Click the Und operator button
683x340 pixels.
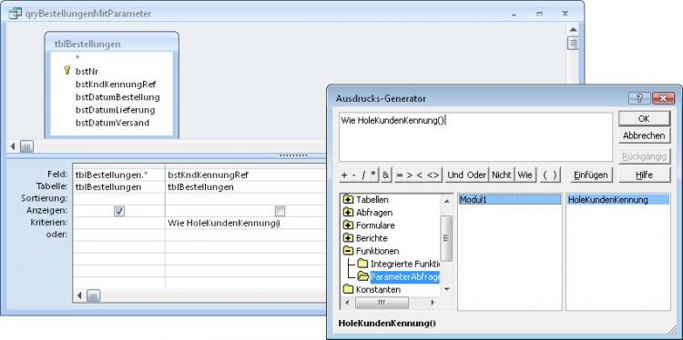pyautogui.click(x=454, y=175)
